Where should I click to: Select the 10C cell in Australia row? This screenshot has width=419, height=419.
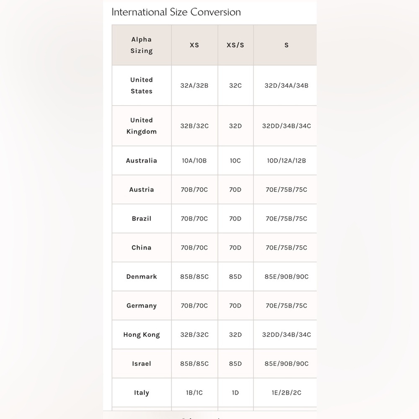tap(235, 160)
